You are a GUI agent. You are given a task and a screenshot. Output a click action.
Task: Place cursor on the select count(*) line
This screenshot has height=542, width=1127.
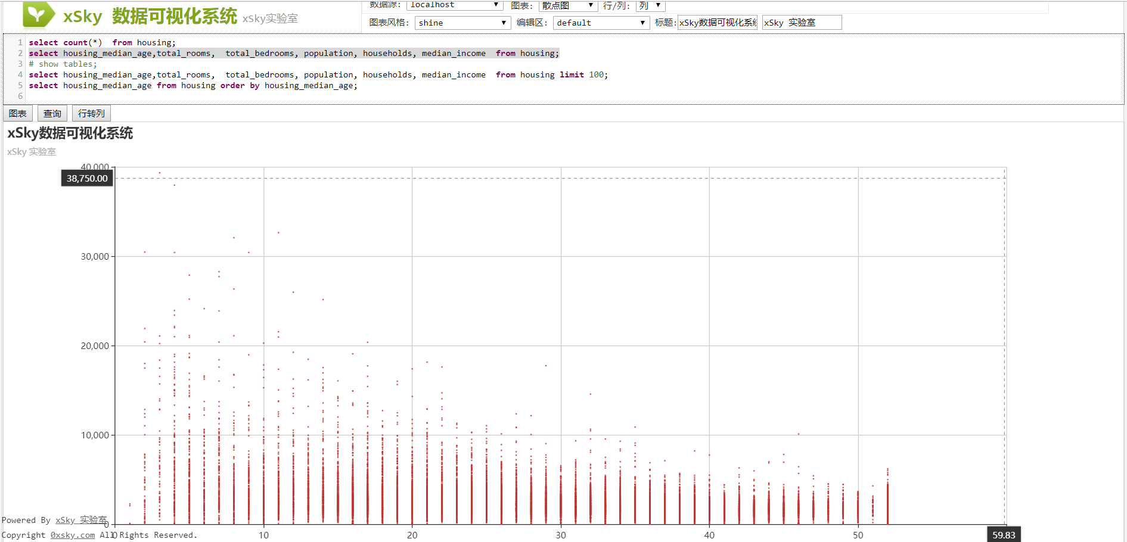(x=102, y=42)
